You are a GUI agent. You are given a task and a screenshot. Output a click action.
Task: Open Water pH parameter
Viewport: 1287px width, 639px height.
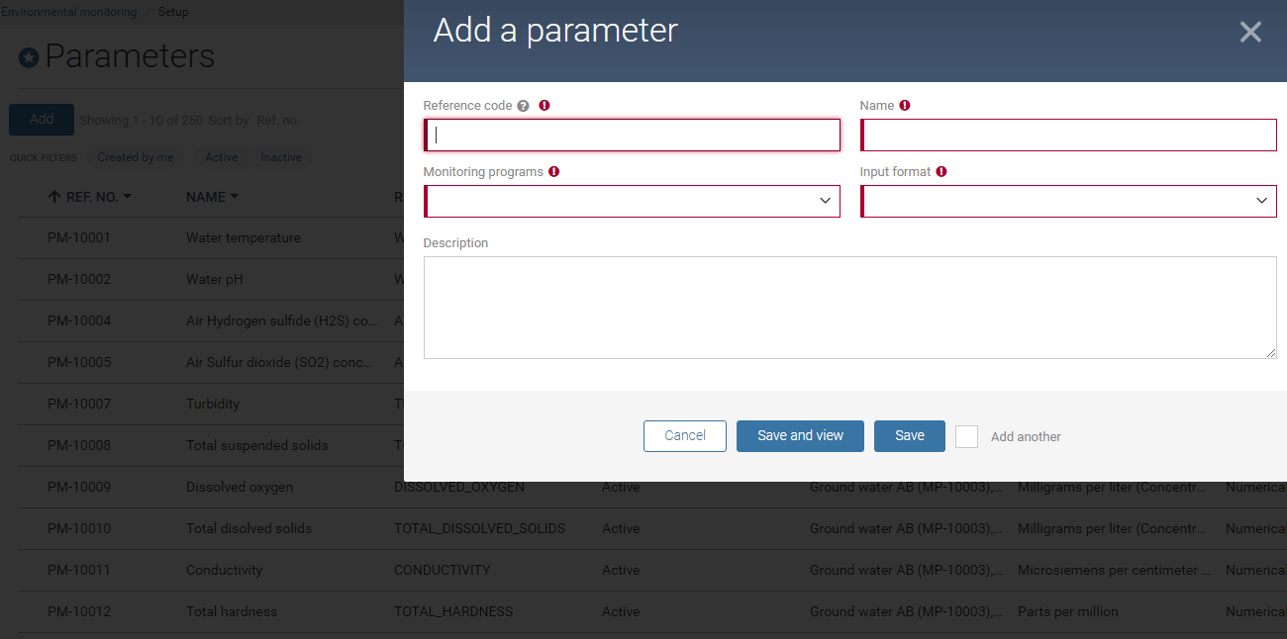point(215,280)
